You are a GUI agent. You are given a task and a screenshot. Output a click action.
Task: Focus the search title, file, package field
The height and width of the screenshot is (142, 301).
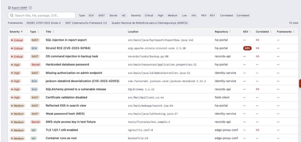[x=42, y=15]
